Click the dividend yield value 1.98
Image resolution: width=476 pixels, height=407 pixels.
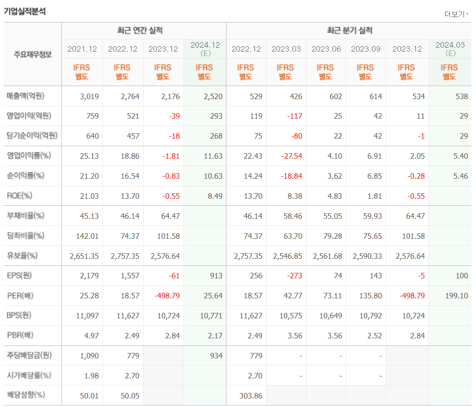(x=91, y=376)
